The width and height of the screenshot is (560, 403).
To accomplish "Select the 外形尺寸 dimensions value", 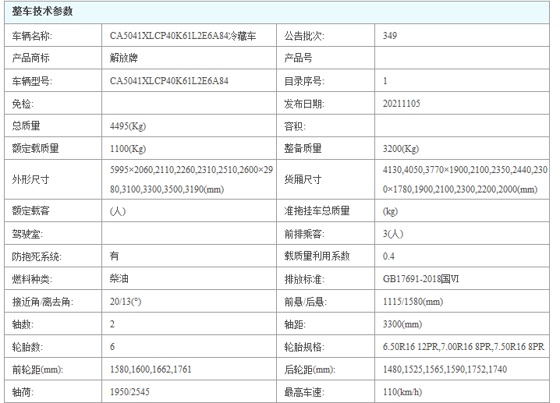I will coord(191,179).
